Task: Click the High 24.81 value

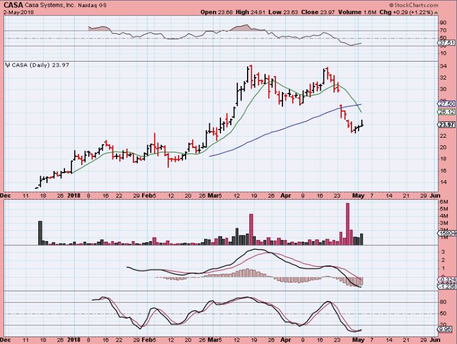Action: [251, 12]
